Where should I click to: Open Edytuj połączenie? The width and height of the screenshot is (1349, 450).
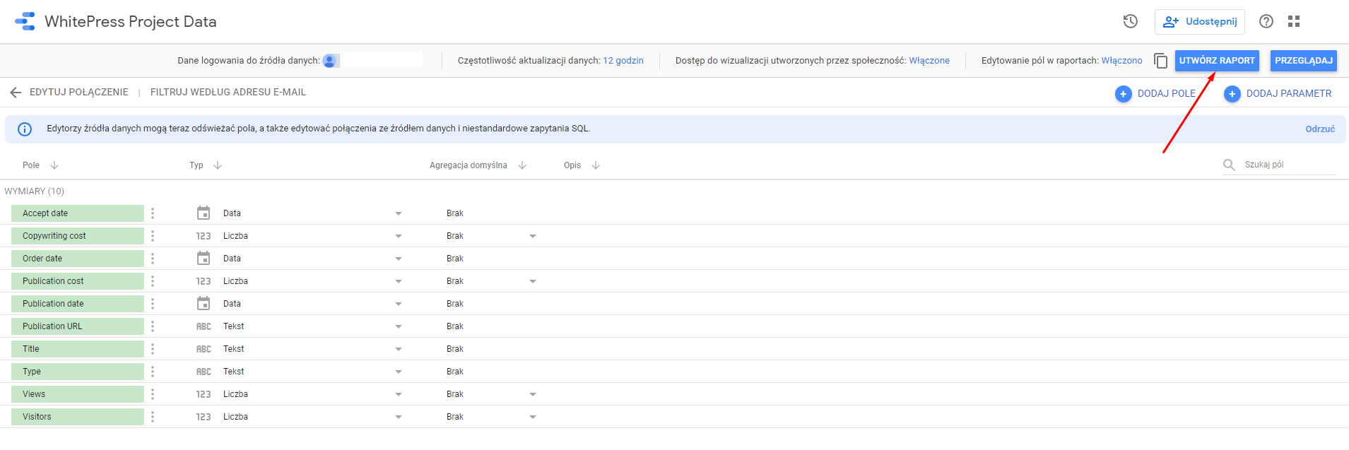pos(79,93)
